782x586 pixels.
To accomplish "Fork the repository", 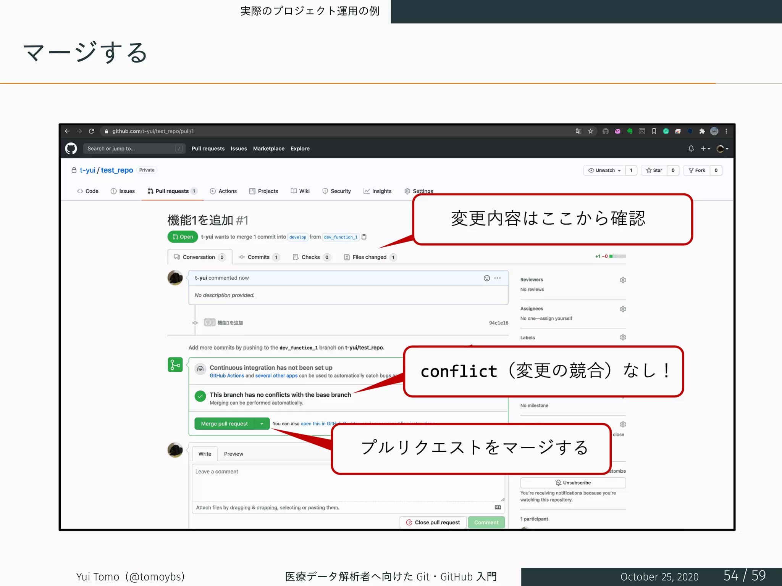I will point(697,170).
